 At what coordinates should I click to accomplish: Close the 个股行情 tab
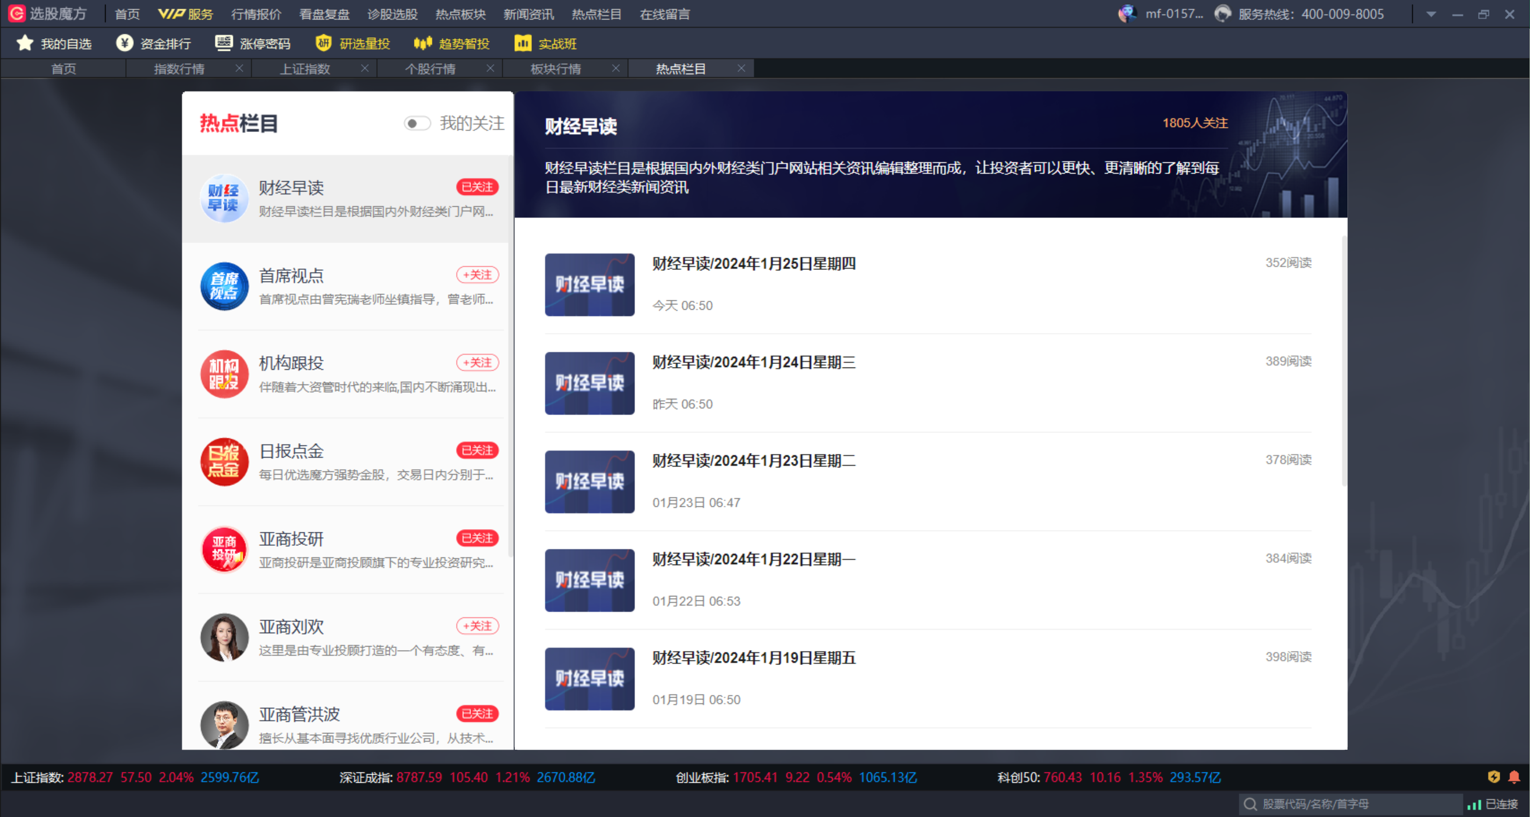pyautogui.click(x=490, y=68)
